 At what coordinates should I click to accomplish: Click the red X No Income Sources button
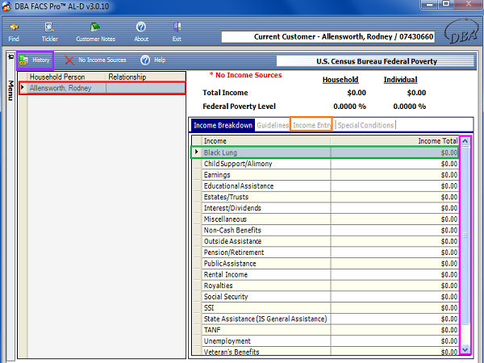[x=95, y=60]
